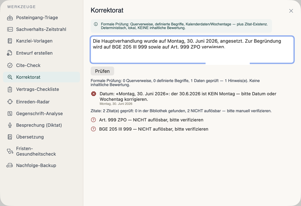
Task: Open Nachfolge-Backup
Action: pos(41,166)
